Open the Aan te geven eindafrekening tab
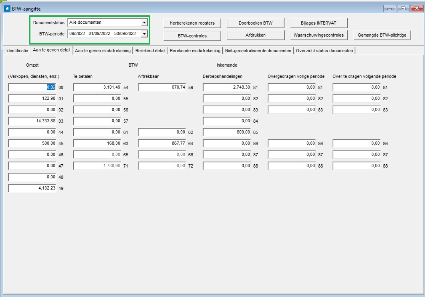 (x=103, y=51)
